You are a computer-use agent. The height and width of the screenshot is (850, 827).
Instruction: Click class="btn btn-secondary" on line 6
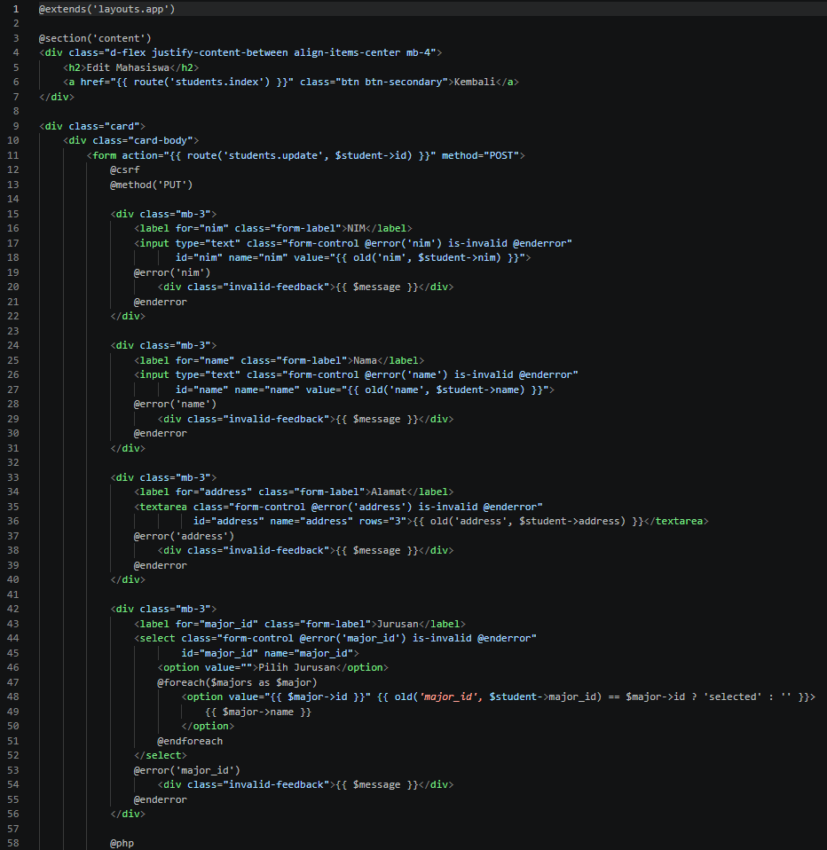point(374,82)
